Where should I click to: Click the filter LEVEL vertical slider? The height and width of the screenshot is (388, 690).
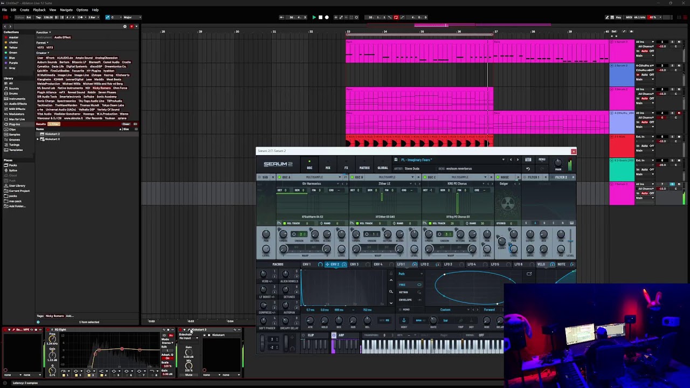pyautogui.click(x=571, y=241)
